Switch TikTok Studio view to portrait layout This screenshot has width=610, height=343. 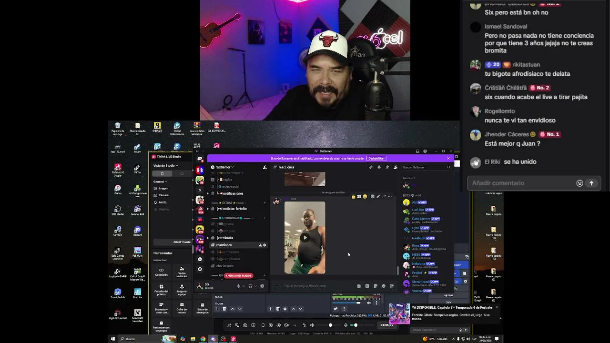(162, 173)
